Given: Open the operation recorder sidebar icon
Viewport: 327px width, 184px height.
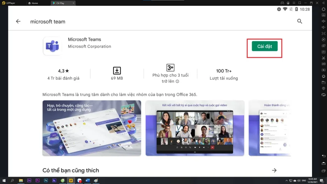Looking at the screenshot, I should click(x=324, y=39).
